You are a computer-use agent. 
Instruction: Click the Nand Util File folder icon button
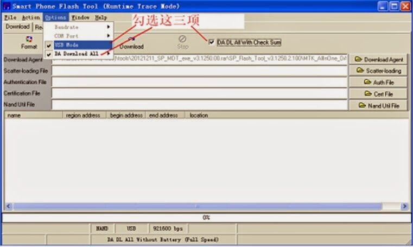(378, 106)
